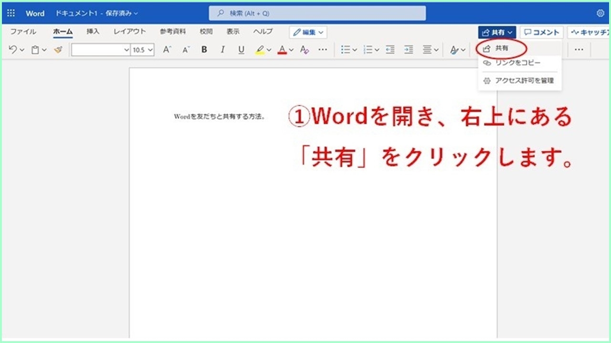
Task: Click the increase indent icon
Action: [x=409, y=50]
